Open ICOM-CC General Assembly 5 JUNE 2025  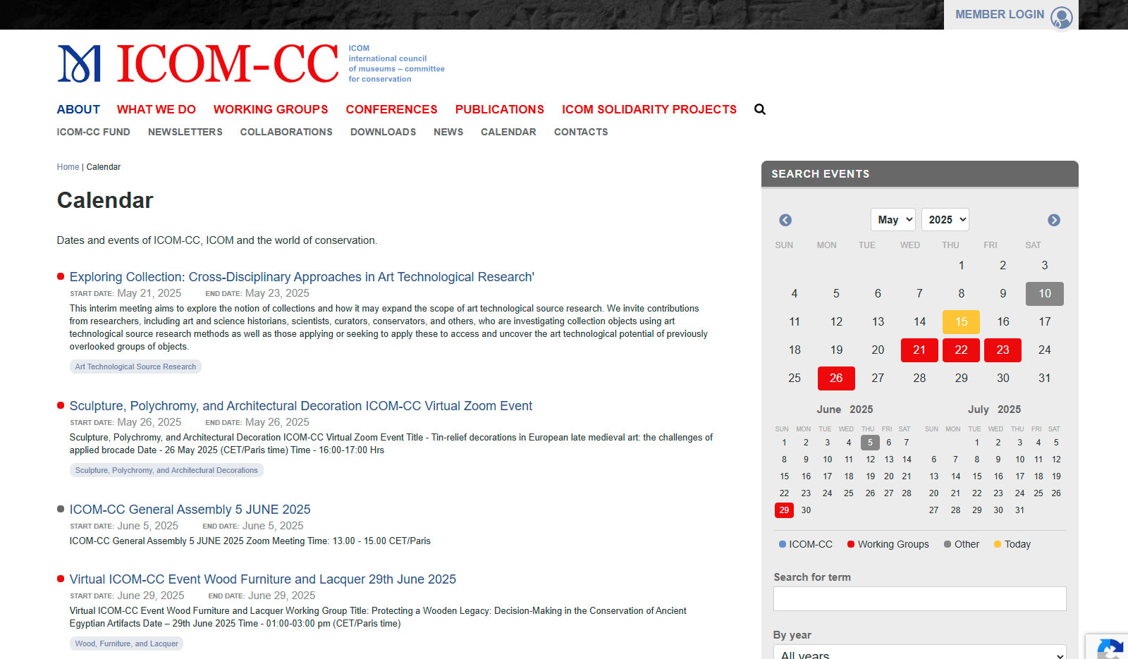pyautogui.click(x=190, y=510)
